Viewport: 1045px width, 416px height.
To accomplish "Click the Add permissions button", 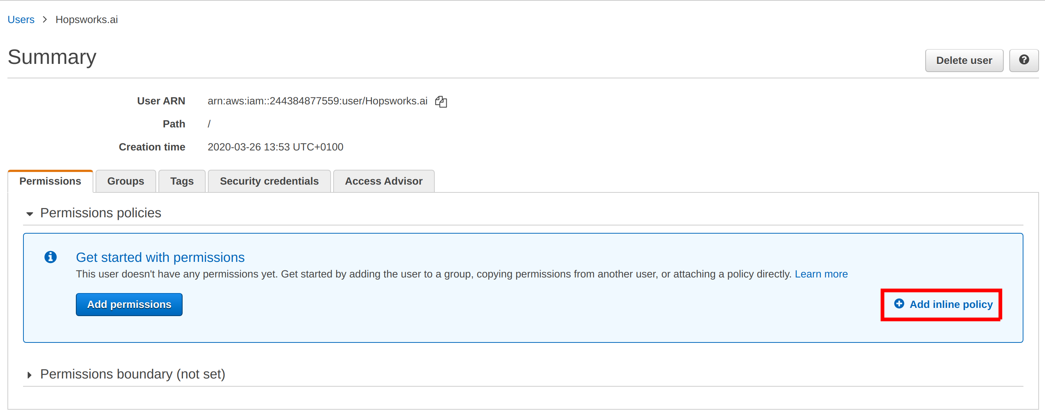I will click(x=129, y=304).
